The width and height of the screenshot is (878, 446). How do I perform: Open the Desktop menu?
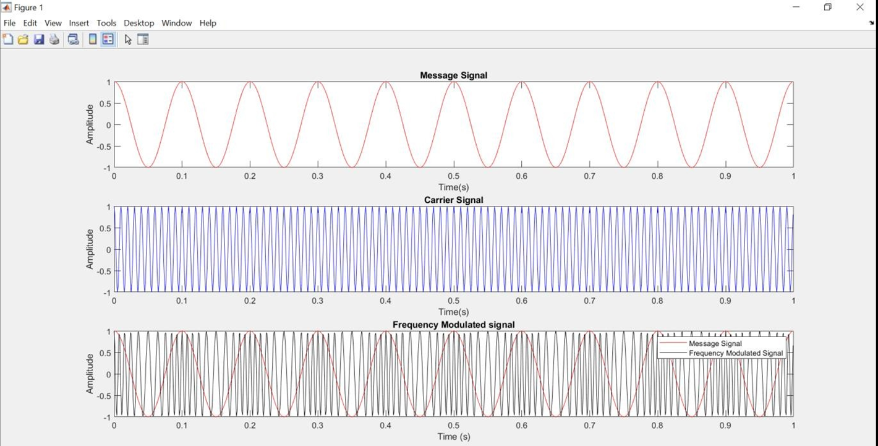tap(139, 23)
